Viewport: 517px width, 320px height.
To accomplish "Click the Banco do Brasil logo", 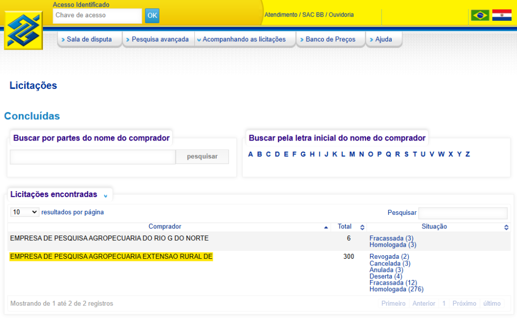I will [23, 31].
